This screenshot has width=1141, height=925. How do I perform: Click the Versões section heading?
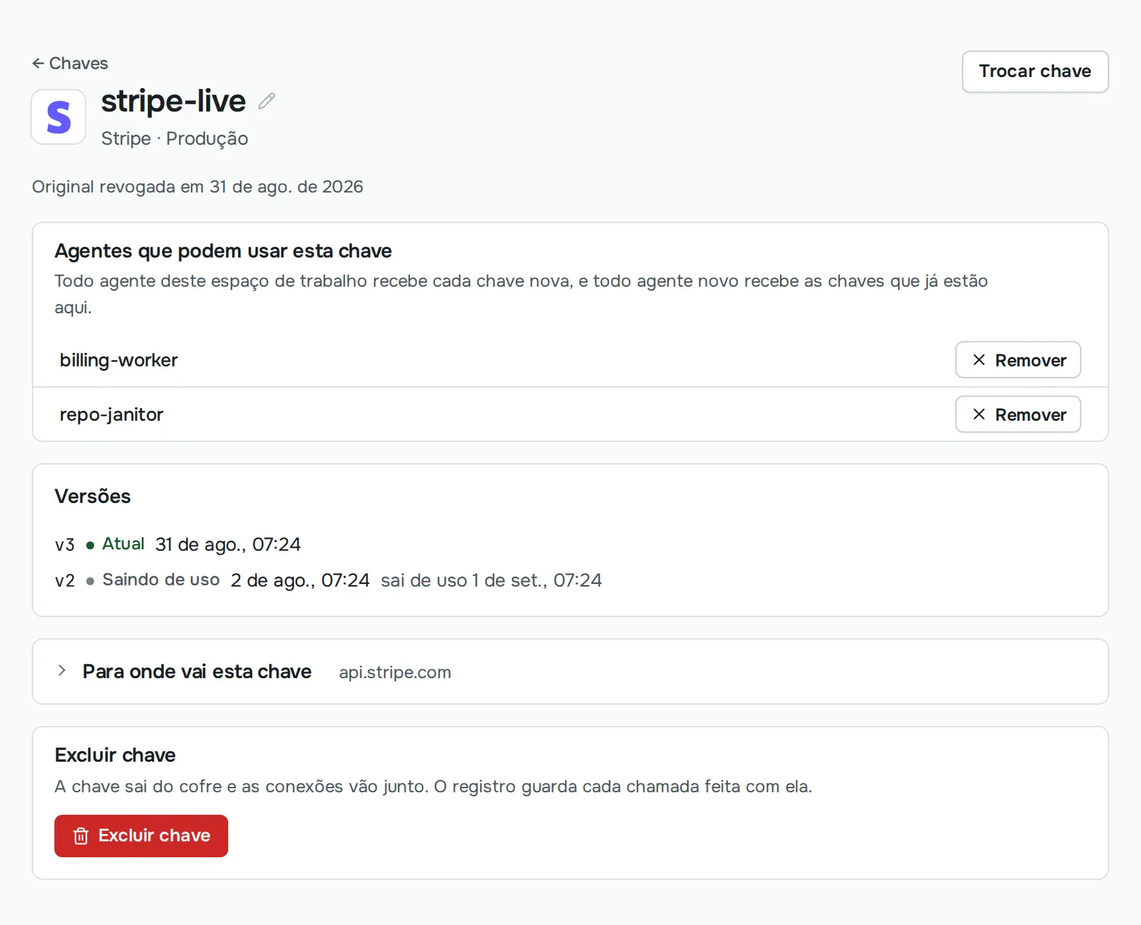pos(93,496)
